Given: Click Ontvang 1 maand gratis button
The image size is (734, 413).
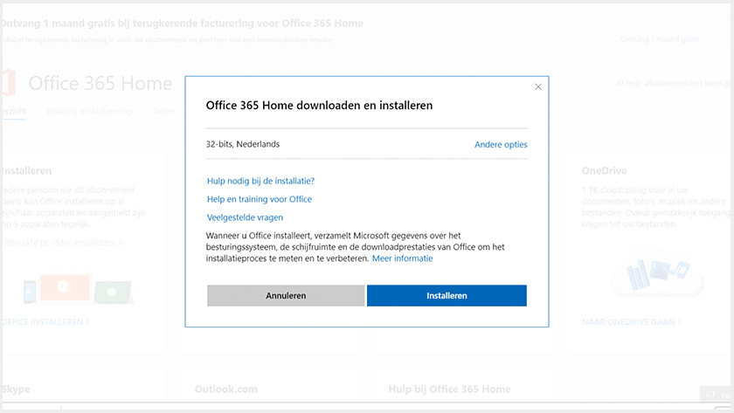Looking at the screenshot, I should pyautogui.click(x=660, y=39).
